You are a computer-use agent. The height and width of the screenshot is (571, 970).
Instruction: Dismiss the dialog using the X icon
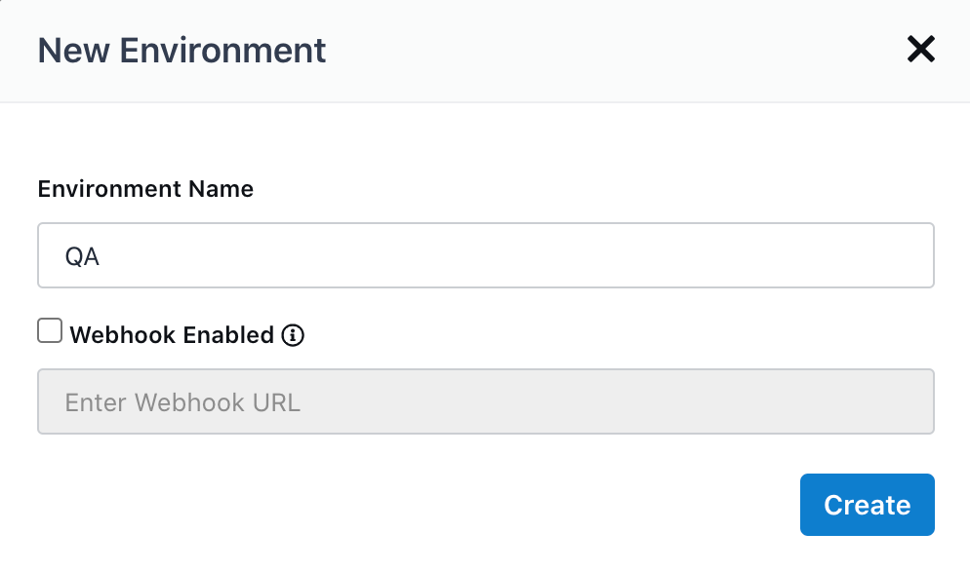tap(920, 49)
